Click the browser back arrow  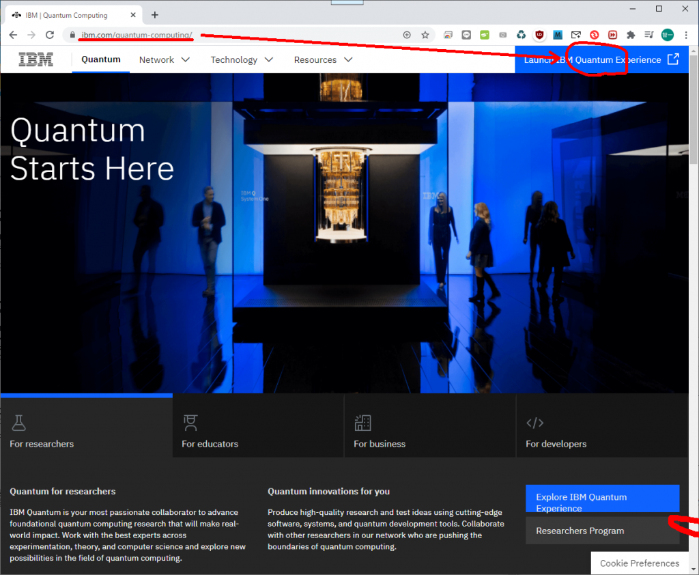(13, 35)
